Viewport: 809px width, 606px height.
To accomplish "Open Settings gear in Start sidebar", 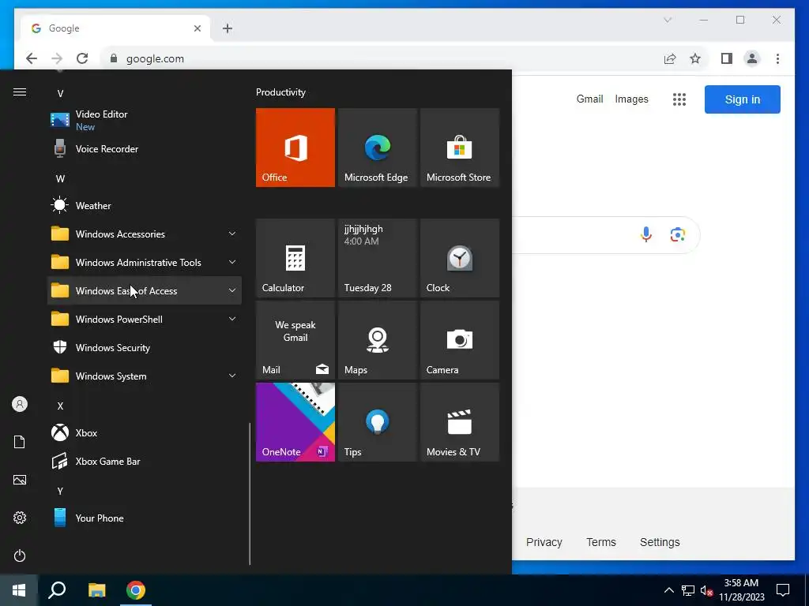I will (20, 518).
